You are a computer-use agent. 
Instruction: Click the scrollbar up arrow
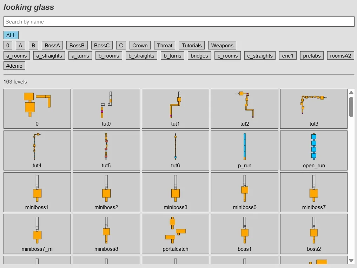click(x=351, y=93)
